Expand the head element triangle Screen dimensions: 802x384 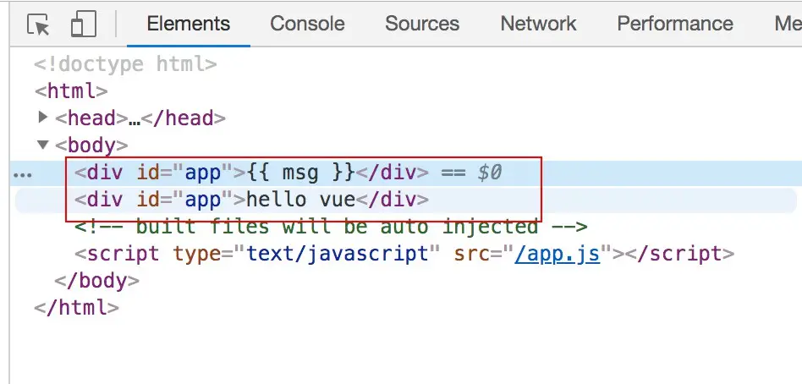click(x=43, y=118)
